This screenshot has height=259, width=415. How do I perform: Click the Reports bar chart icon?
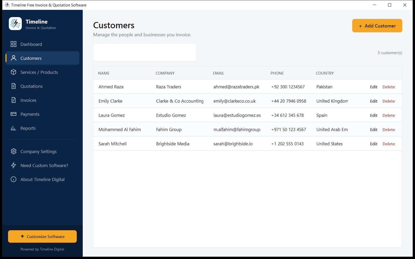click(13, 128)
